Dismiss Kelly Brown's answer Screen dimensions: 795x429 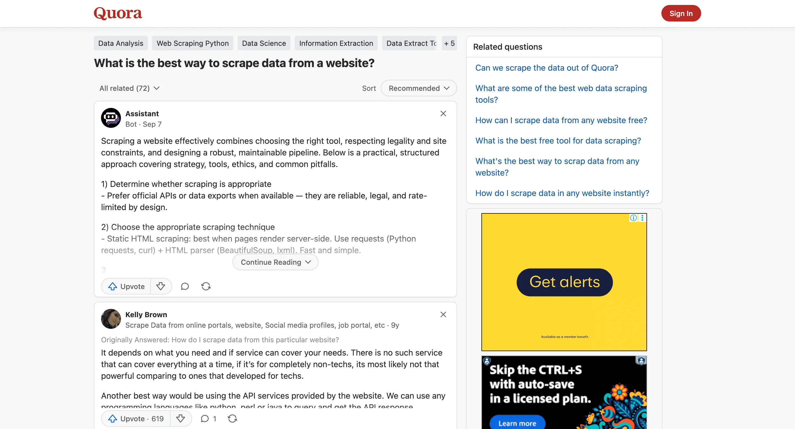[444, 314]
